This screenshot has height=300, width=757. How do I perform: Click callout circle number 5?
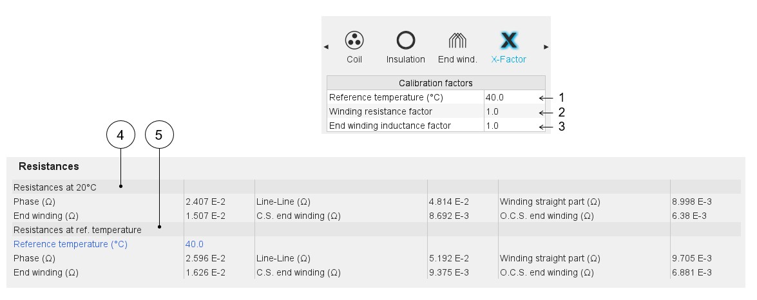[x=160, y=135]
